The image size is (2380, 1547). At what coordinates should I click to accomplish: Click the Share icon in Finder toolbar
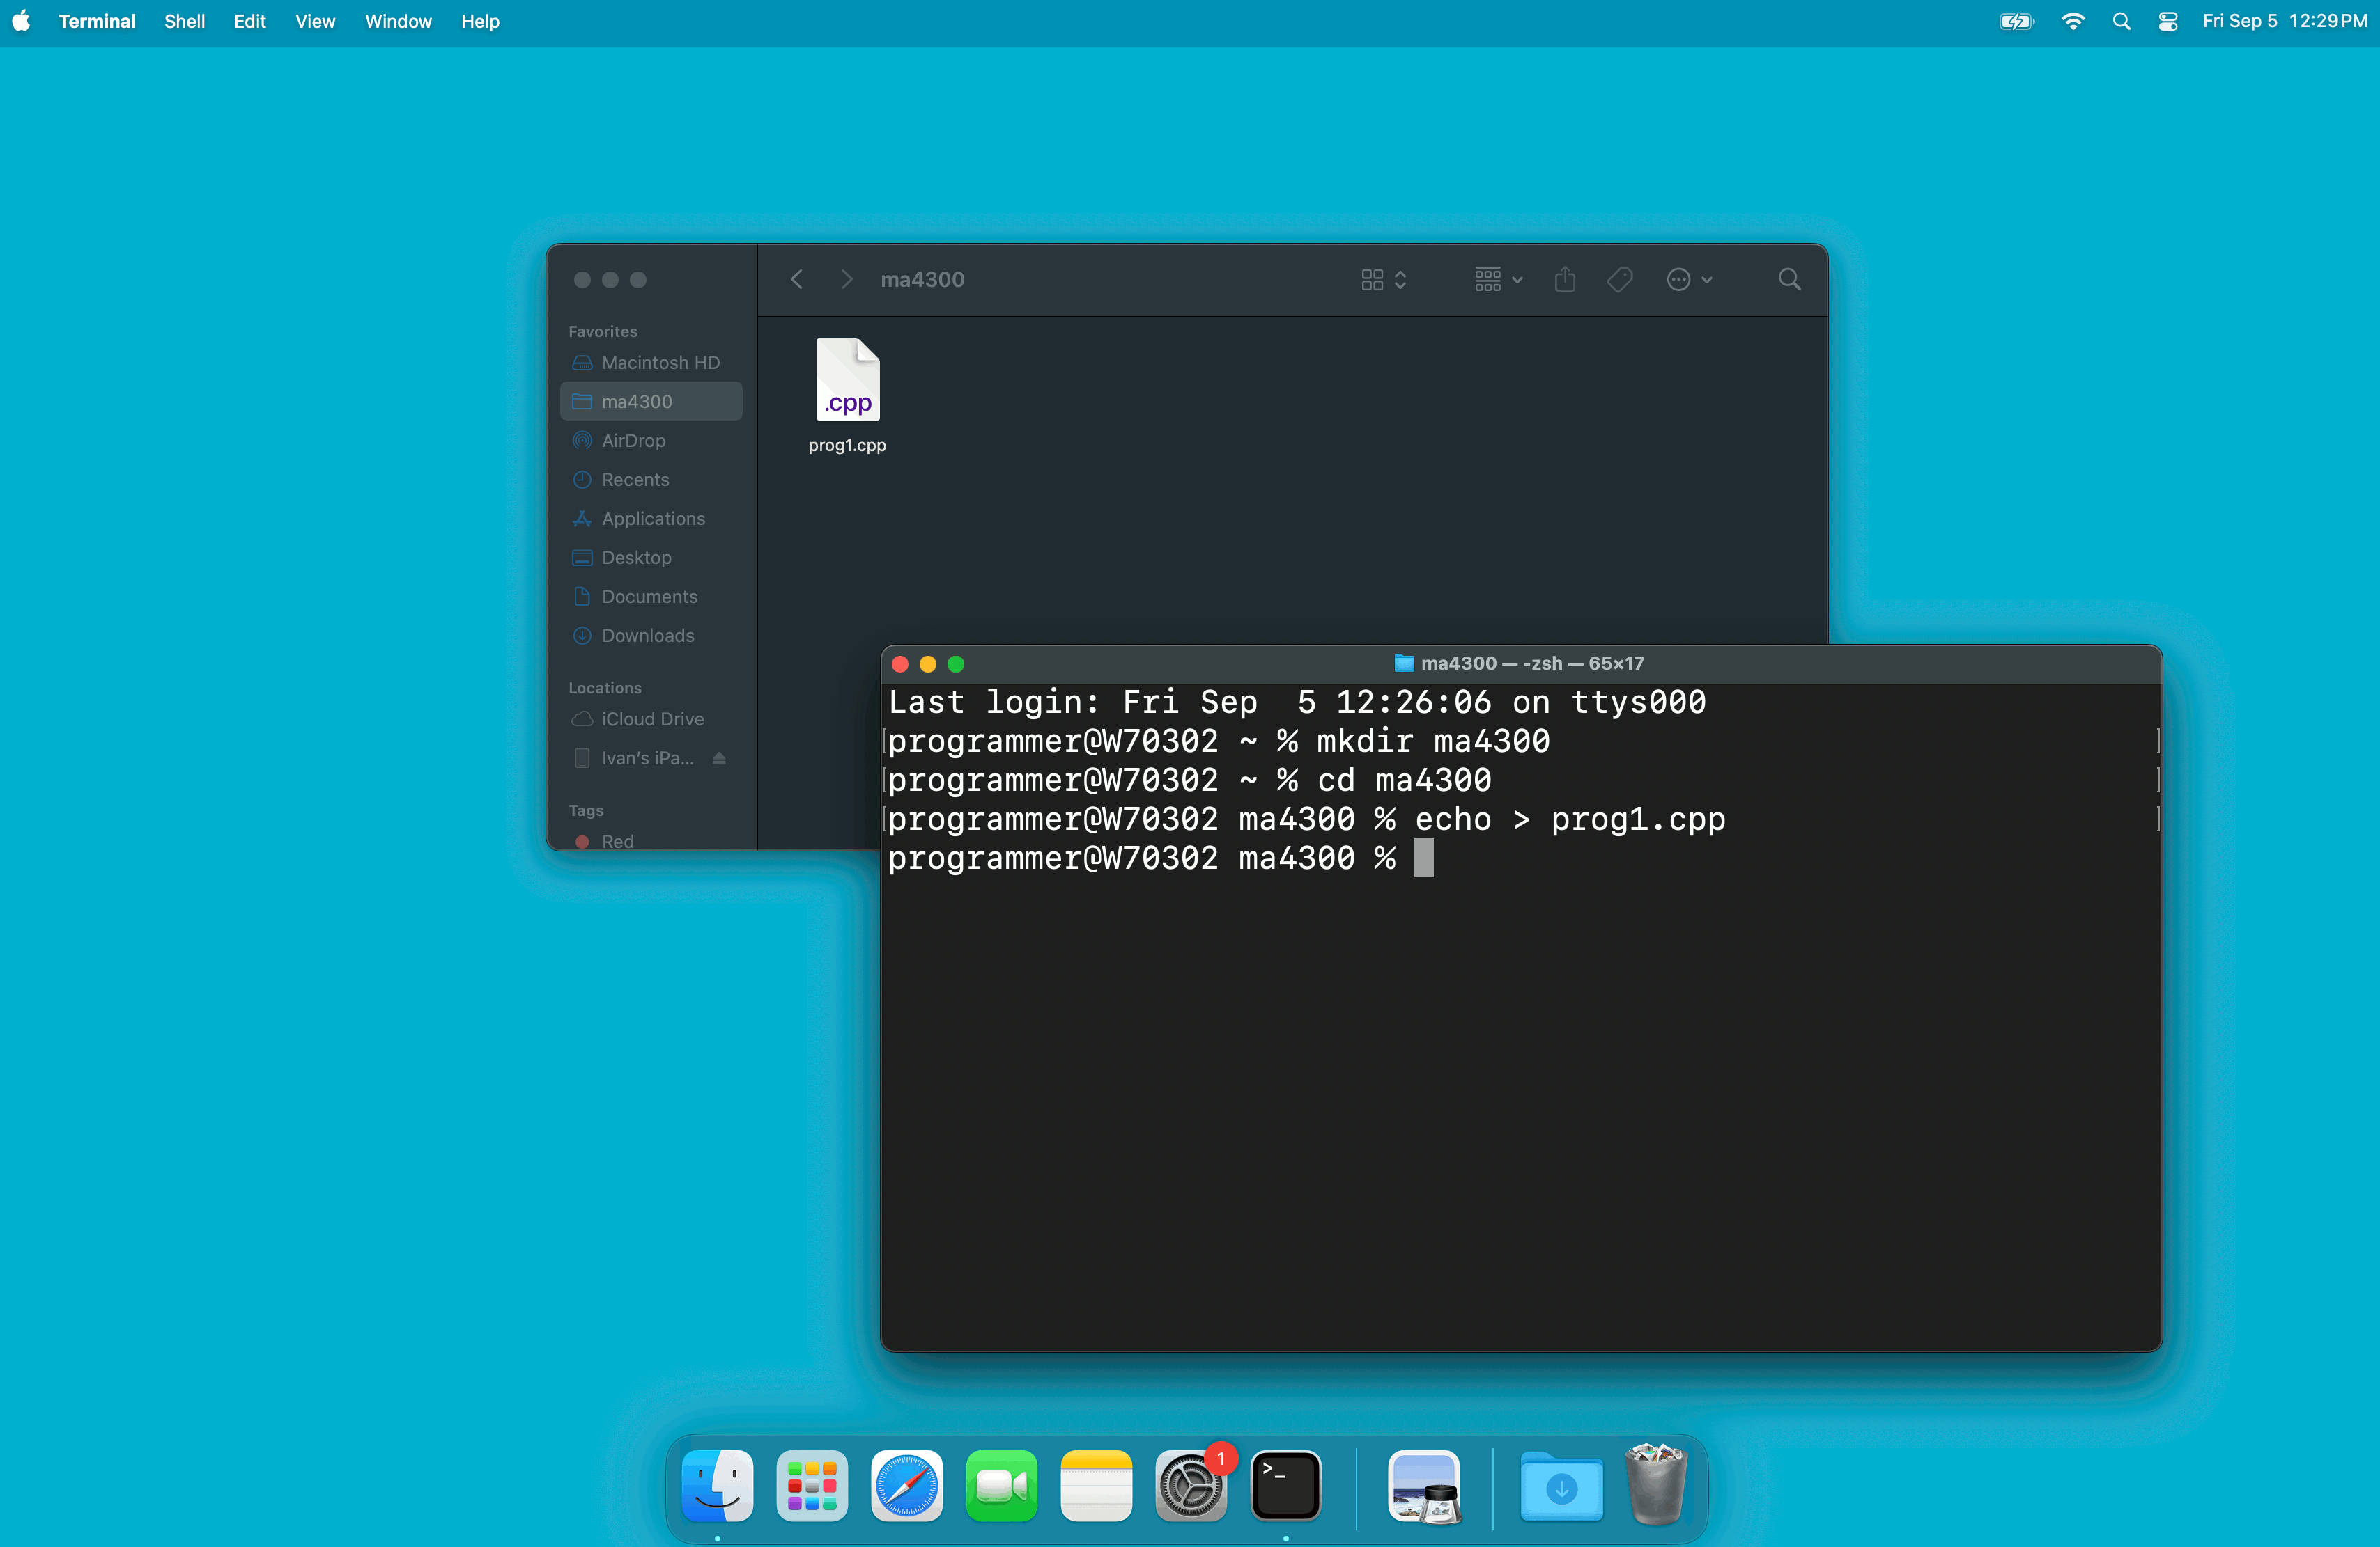pyautogui.click(x=1565, y=280)
